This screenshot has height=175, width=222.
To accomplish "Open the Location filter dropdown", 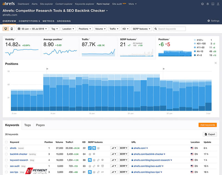I will (68, 29).
